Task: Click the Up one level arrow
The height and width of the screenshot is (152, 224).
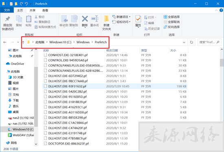Action: coord(23,42)
